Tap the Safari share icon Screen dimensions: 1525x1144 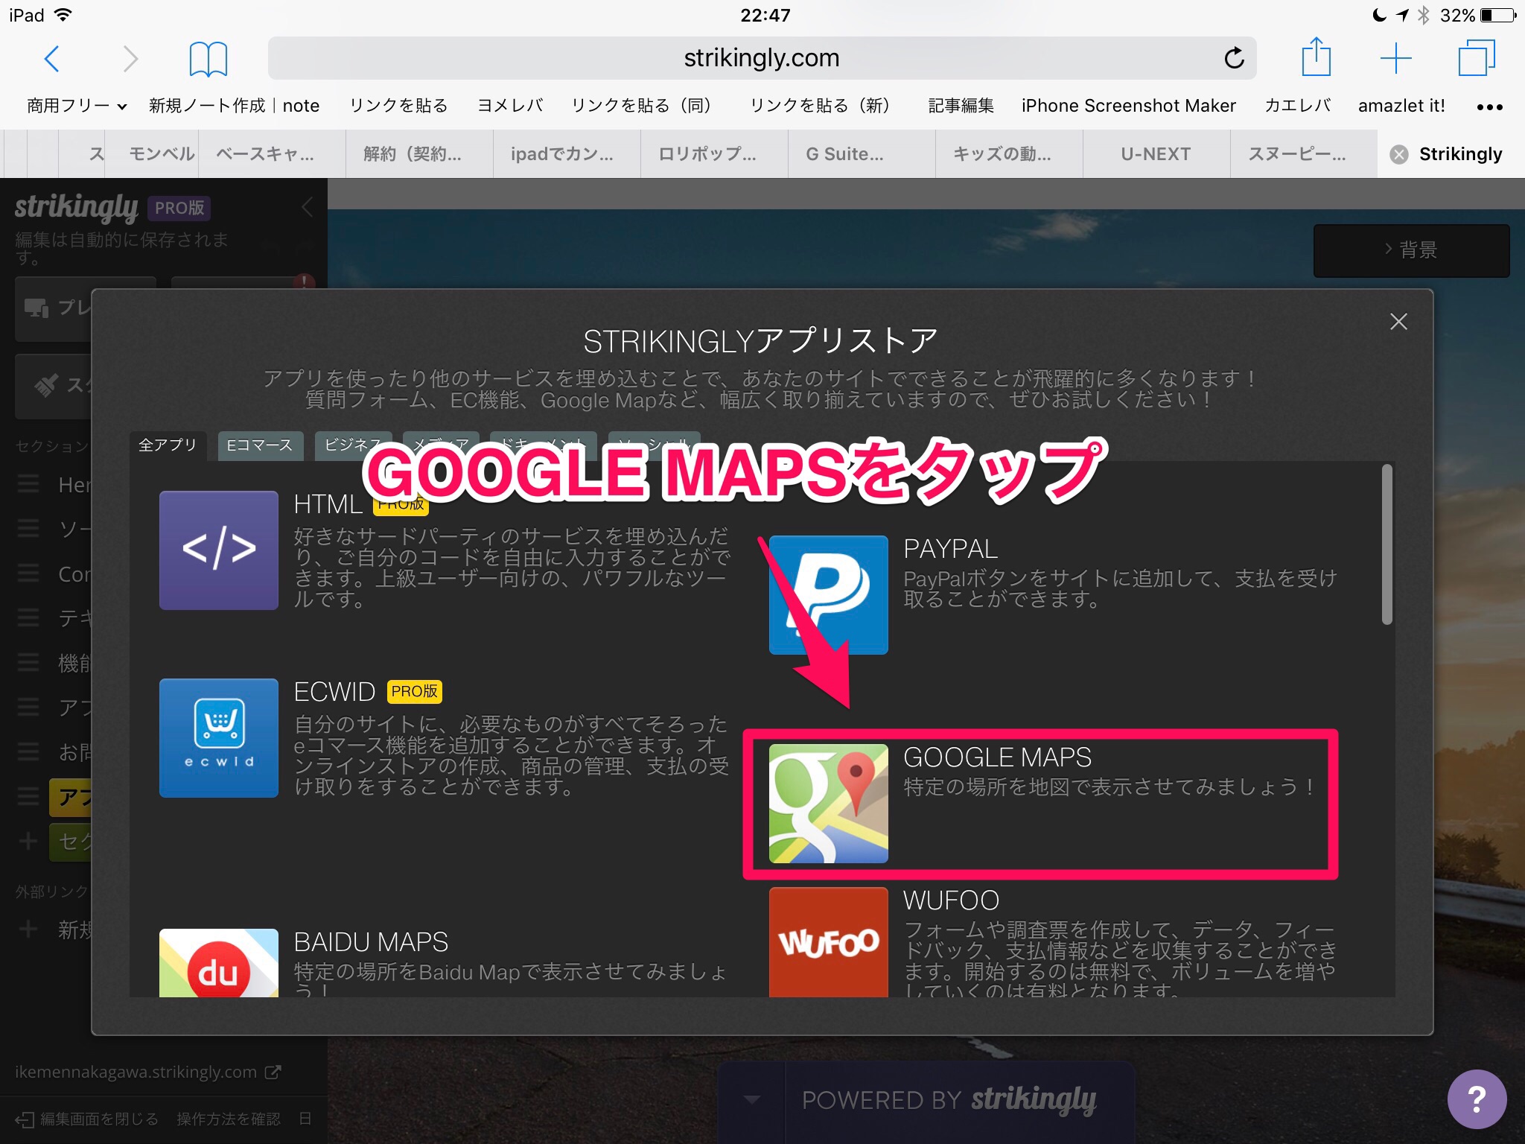click(1316, 57)
